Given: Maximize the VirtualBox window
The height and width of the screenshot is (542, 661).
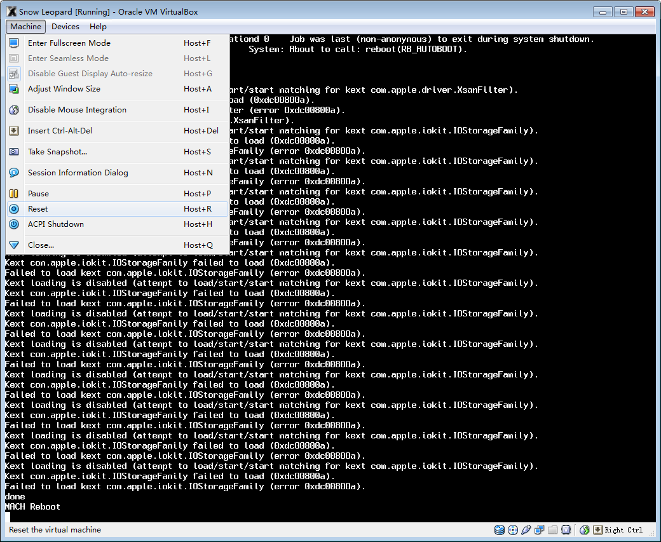Looking at the screenshot, I should pos(624,12).
